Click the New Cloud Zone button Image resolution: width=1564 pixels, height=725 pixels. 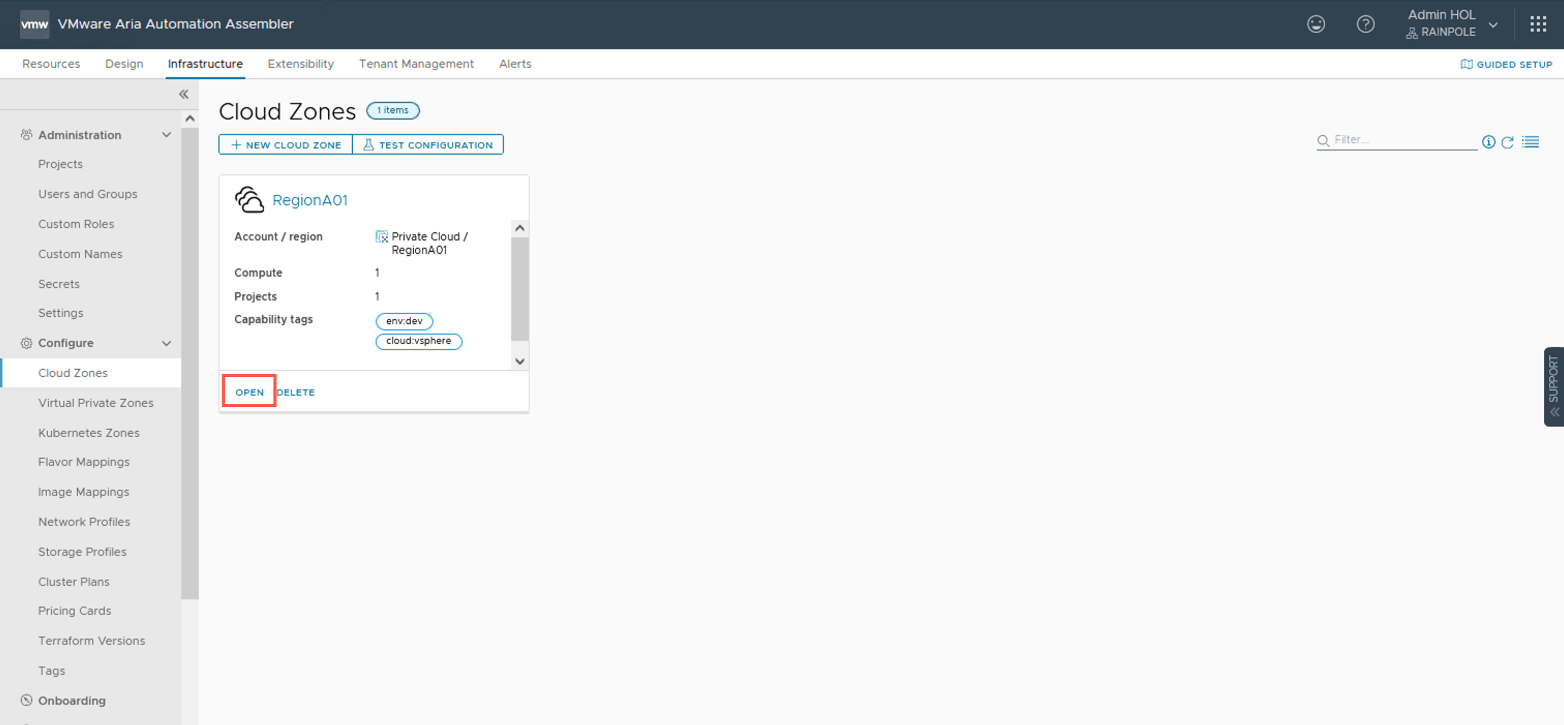pos(286,145)
